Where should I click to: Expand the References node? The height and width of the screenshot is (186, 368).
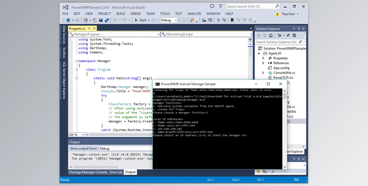coord(263,63)
